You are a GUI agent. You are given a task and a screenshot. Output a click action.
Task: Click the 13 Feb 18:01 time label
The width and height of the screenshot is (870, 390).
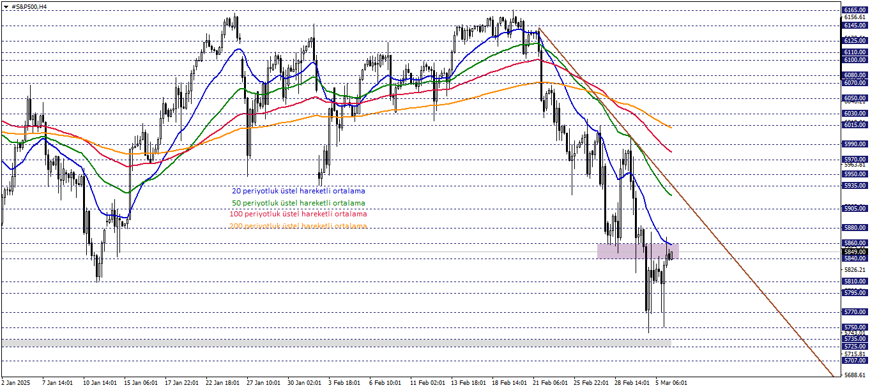(x=468, y=383)
